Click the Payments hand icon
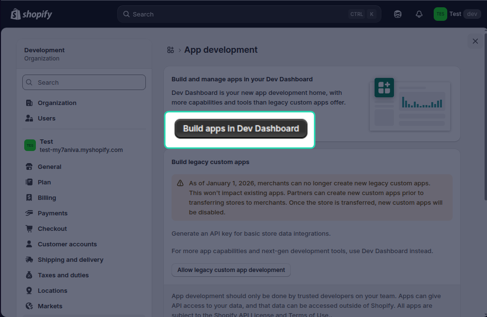The width and height of the screenshot is (487, 317). click(x=29, y=213)
